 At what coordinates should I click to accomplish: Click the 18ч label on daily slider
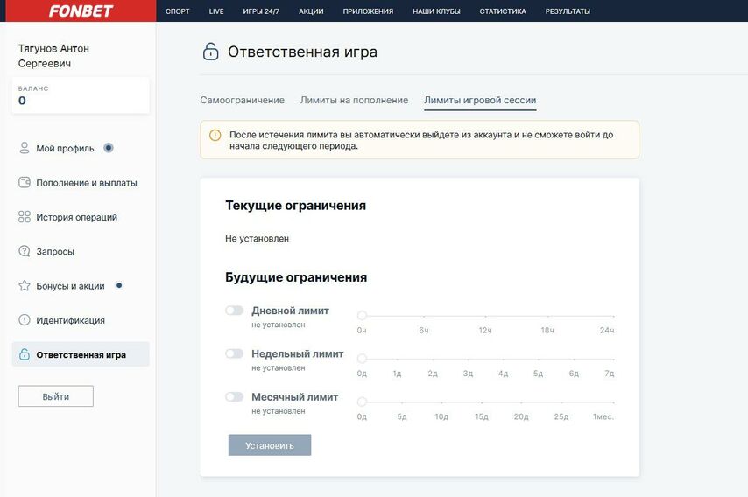[547, 330]
